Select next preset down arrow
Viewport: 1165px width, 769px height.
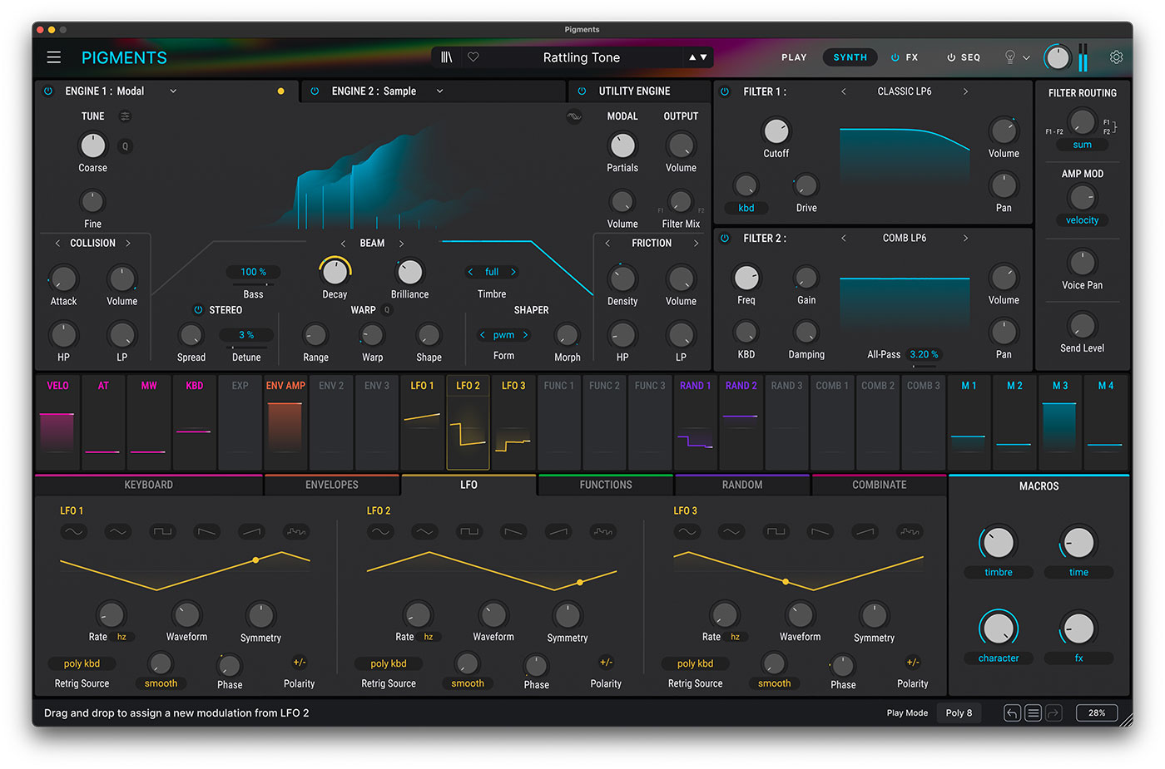point(704,57)
